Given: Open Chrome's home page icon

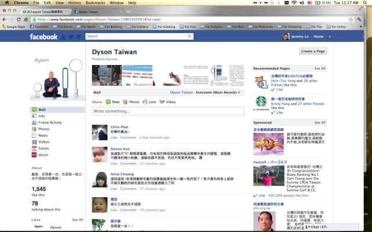Looking at the screenshot, I should point(26,19).
